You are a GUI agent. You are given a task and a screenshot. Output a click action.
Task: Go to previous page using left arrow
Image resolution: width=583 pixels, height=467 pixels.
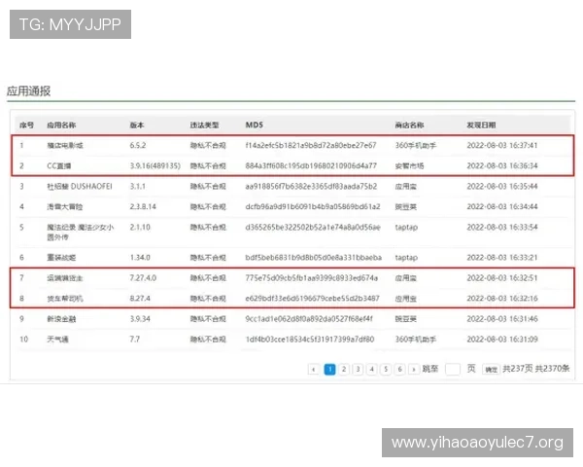click(x=314, y=369)
